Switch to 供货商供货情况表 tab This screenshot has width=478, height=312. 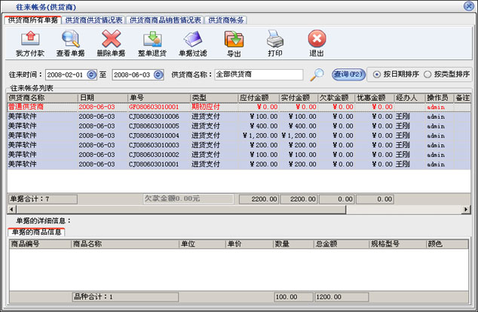(95, 19)
